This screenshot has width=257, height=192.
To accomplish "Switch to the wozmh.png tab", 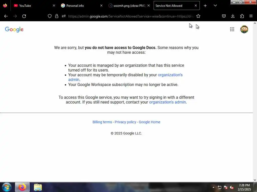I will pos(129,5).
